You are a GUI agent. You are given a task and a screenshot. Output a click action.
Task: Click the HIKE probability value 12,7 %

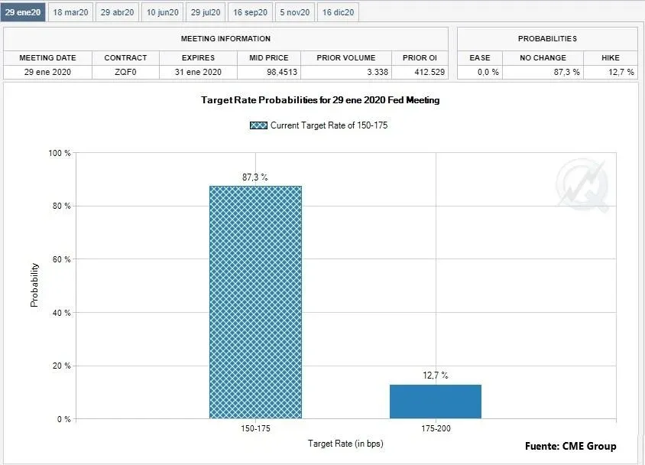click(609, 72)
